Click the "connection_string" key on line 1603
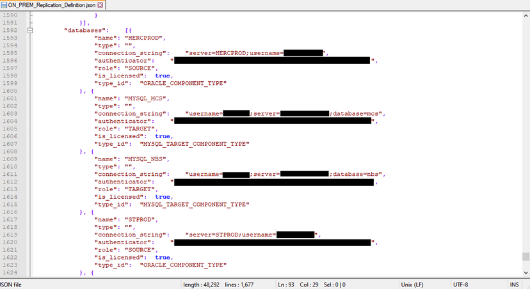Viewport: 530px width, 289px height. click(130, 114)
